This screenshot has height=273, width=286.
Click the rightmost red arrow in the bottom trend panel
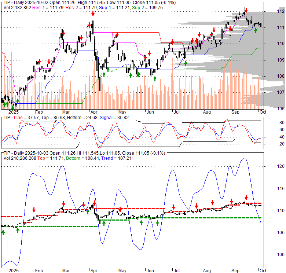(246, 197)
